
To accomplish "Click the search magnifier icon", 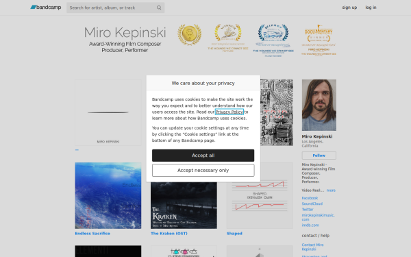I will 159,8.
